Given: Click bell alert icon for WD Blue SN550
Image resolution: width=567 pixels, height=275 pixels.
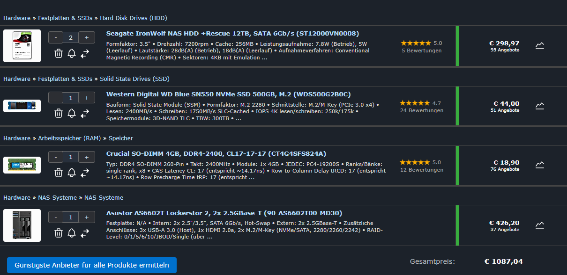Looking at the screenshot, I should click(72, 113).
